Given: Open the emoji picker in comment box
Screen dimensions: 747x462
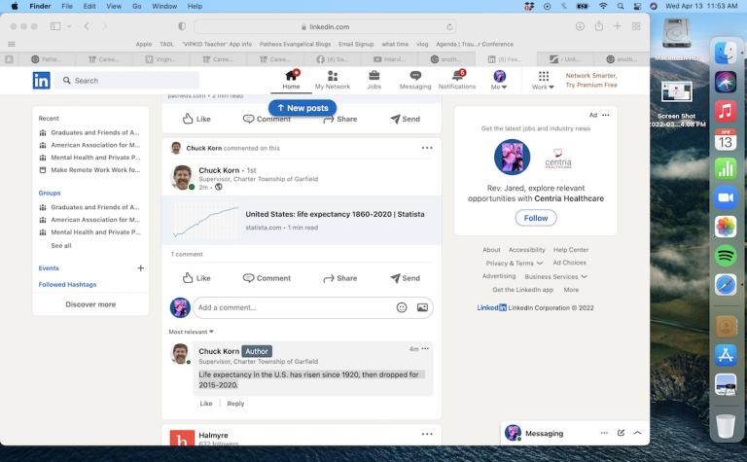Looking at the screenshot, I should [x=402, y=307].
